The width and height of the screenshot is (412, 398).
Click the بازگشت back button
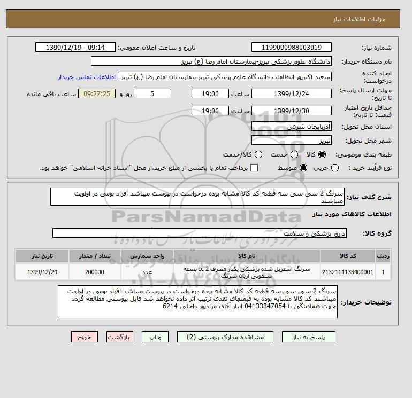(x=120, y=337)
